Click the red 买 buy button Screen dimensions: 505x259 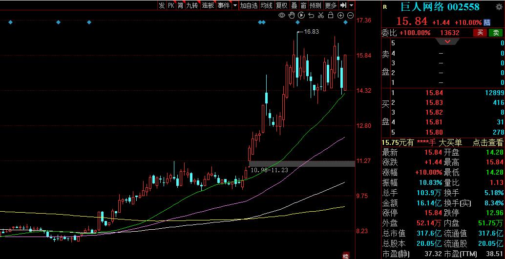coord(480,33)
